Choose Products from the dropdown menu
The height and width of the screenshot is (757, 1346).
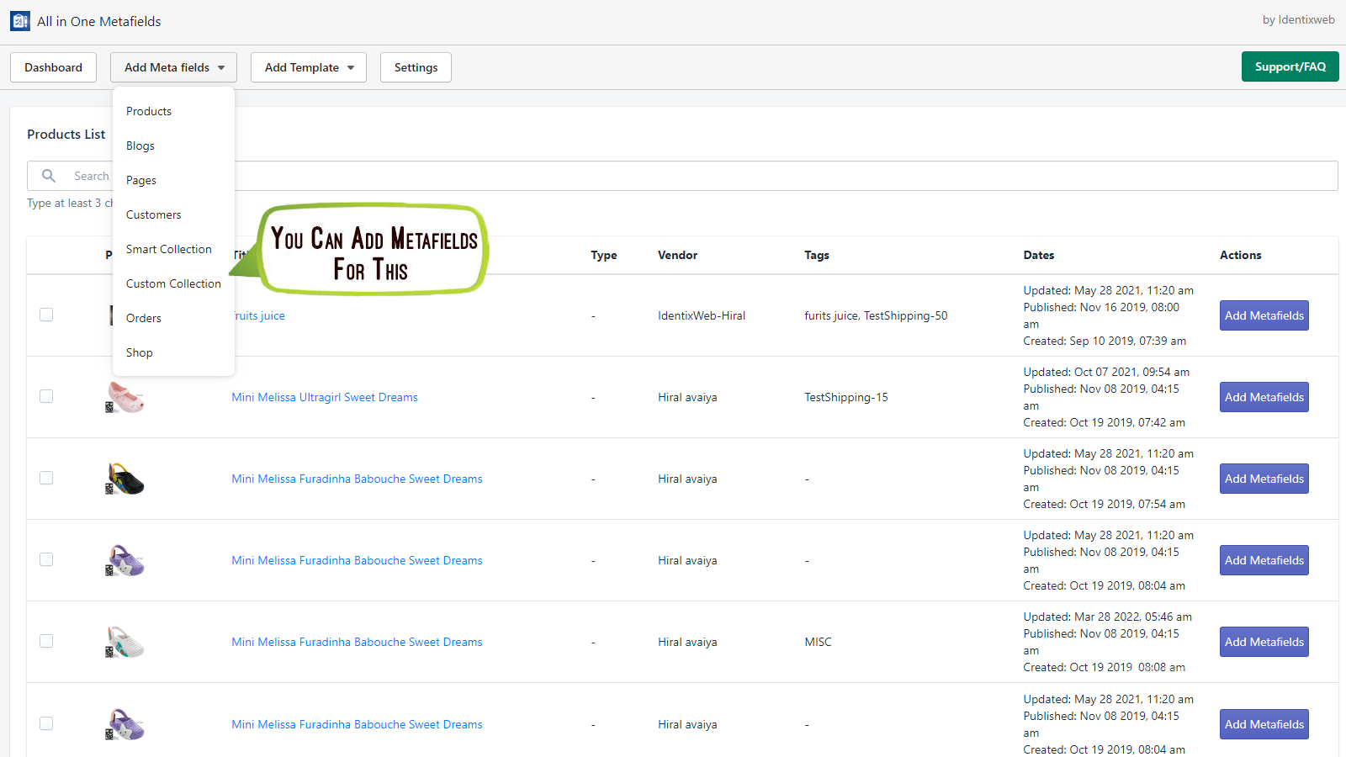click(x=149, y=111)
